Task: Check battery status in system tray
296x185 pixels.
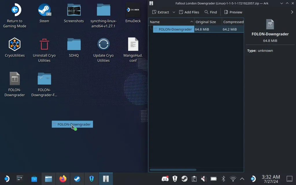Action: [x=214, y=179]
